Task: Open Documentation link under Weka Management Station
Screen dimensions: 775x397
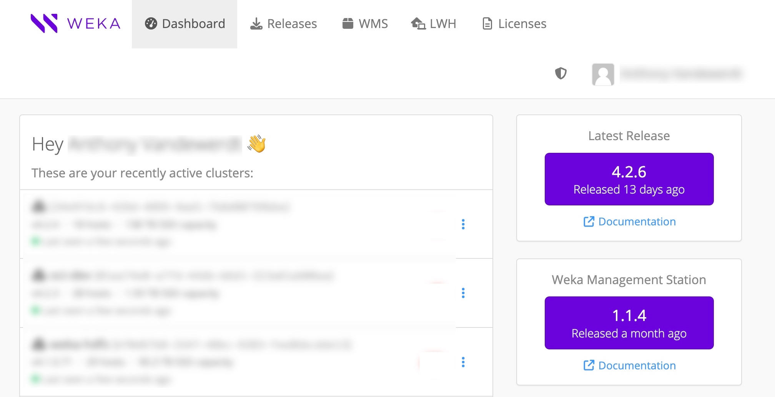Action: (x=629, y=366)
